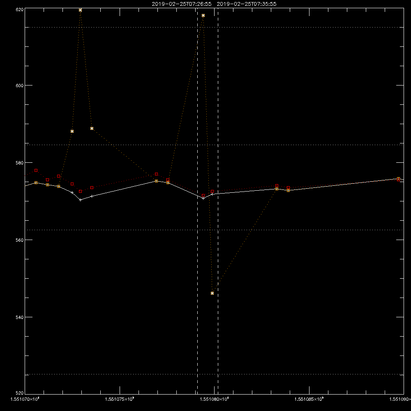Image resolution: width=411 pixels, height=411 pixels.
Task: Click the y-axis label 560
Action: pyautogui.click(x=20, y=240)
